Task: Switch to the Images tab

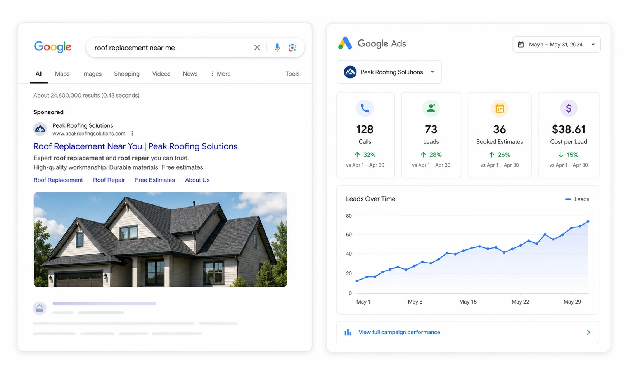Action: click(92, 74)
